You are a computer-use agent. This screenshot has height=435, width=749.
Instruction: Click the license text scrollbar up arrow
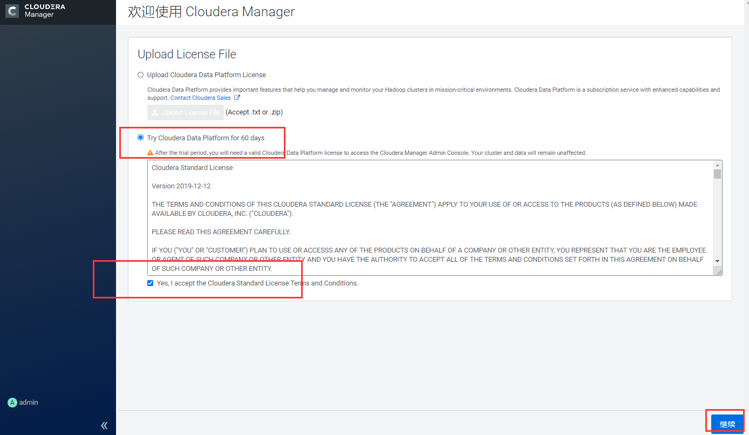coord(717,165)
